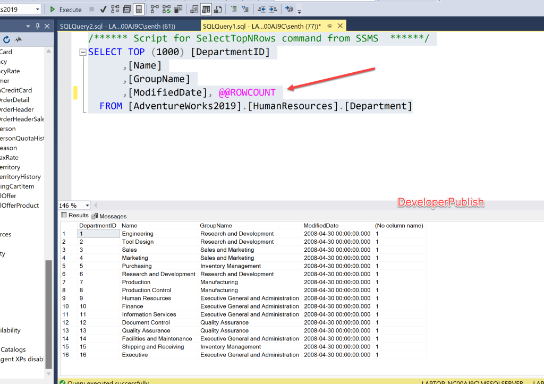Refresh the Object Explorer tree

click(x=6, y=39)
